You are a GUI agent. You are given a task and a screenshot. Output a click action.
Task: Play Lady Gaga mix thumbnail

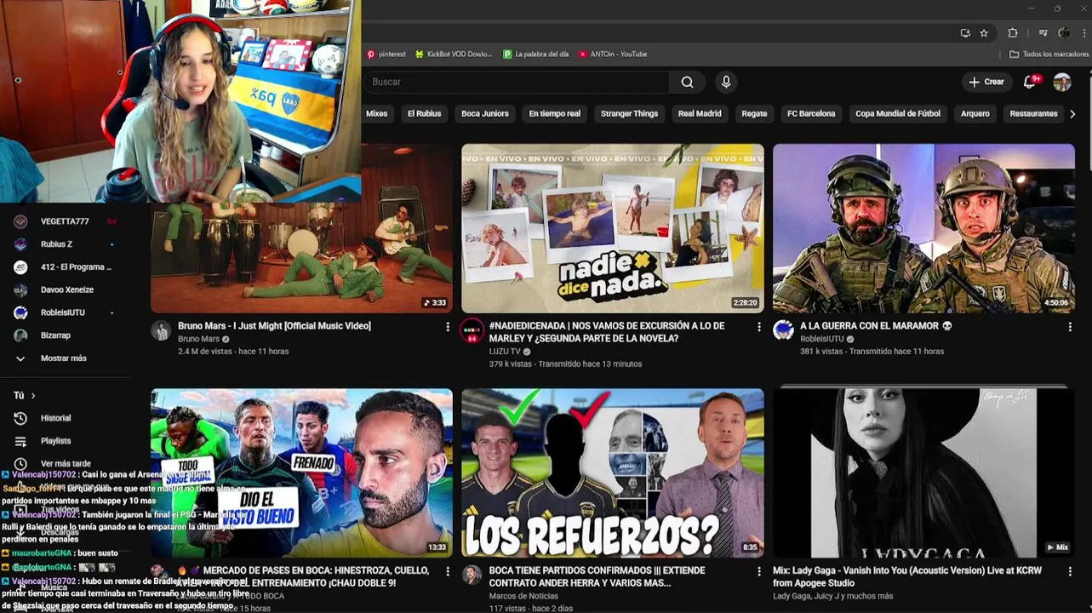923,473
